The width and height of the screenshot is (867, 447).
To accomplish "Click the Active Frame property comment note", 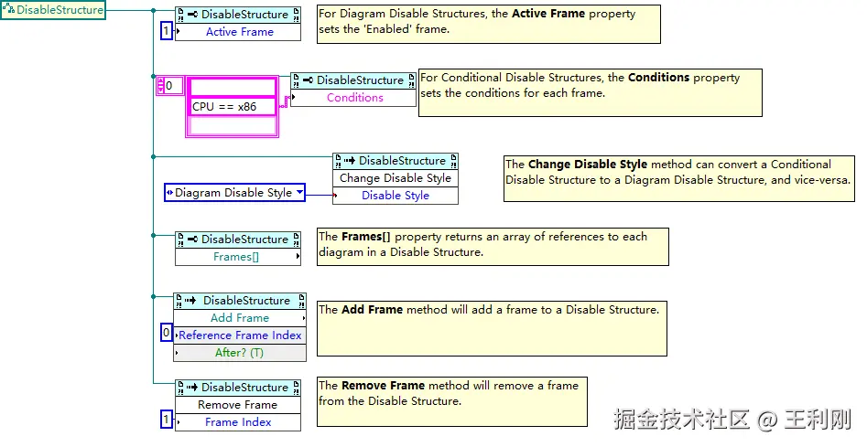I will click(x=489, y=25).
